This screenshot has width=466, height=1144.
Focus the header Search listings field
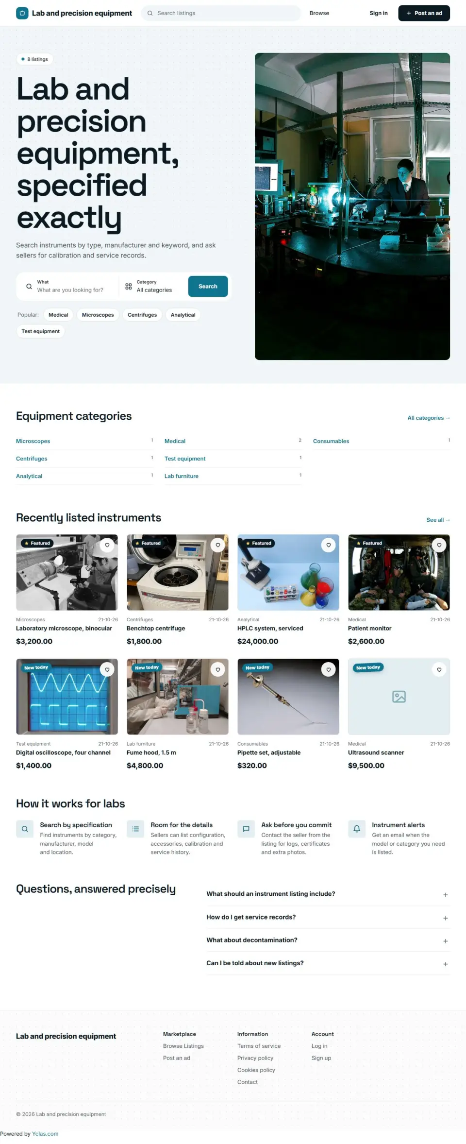coord(221,13)
